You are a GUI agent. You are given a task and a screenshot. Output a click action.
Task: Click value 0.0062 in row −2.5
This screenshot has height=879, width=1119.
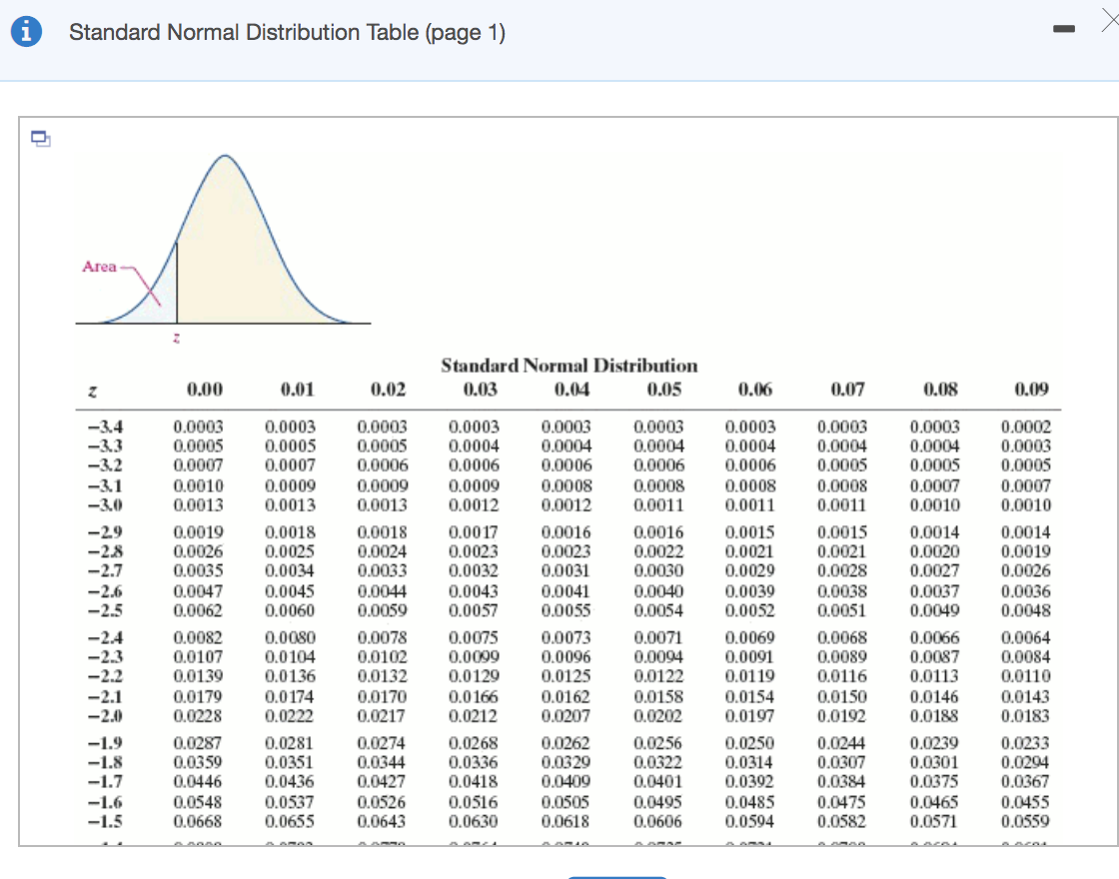point(198,610)
